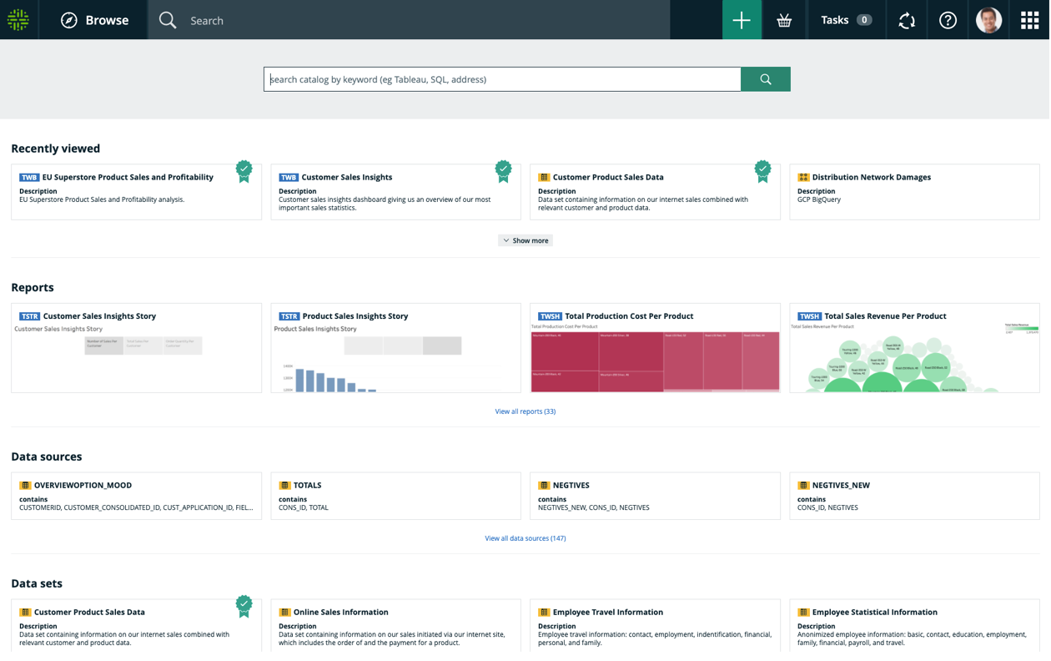1051x661 pixels.
Task: Click certified badge on Customer Sales Insights
Action: (504, 171)
